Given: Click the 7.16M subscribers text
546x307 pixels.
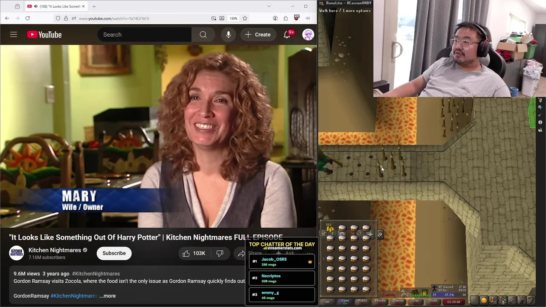Looking at the screenshot, I should 47,258.
